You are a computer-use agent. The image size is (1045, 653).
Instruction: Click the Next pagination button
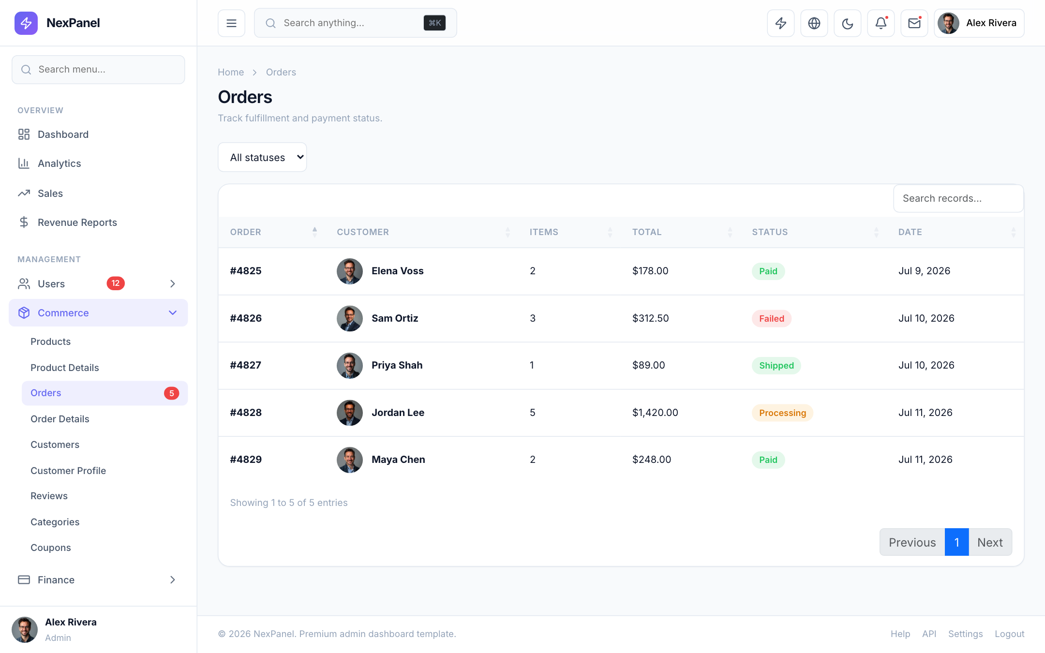(990, 542)
